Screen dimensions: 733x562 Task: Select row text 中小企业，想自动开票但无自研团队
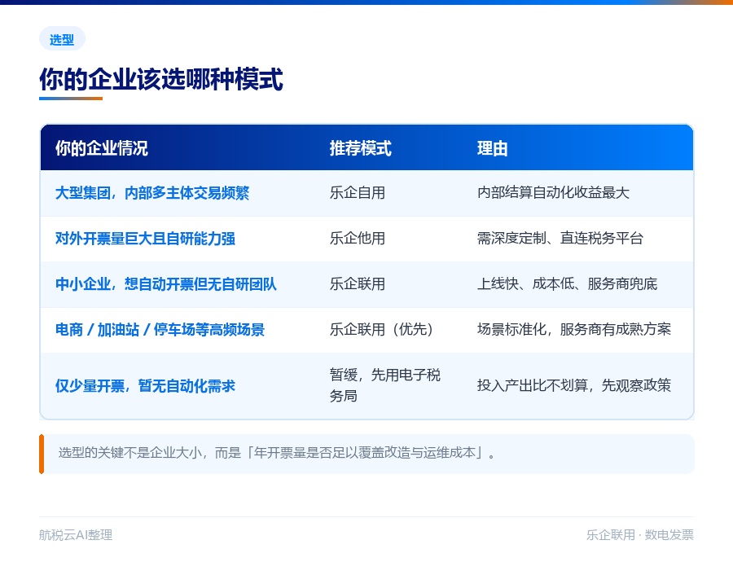point(166,283)
